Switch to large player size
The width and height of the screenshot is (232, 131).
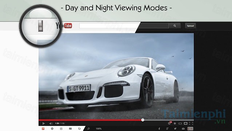[185, 123]
